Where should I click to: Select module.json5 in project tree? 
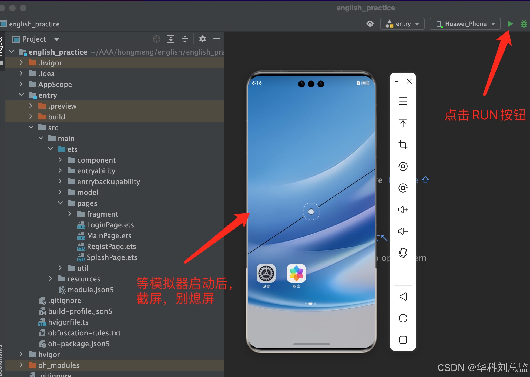tap(90, 290)
